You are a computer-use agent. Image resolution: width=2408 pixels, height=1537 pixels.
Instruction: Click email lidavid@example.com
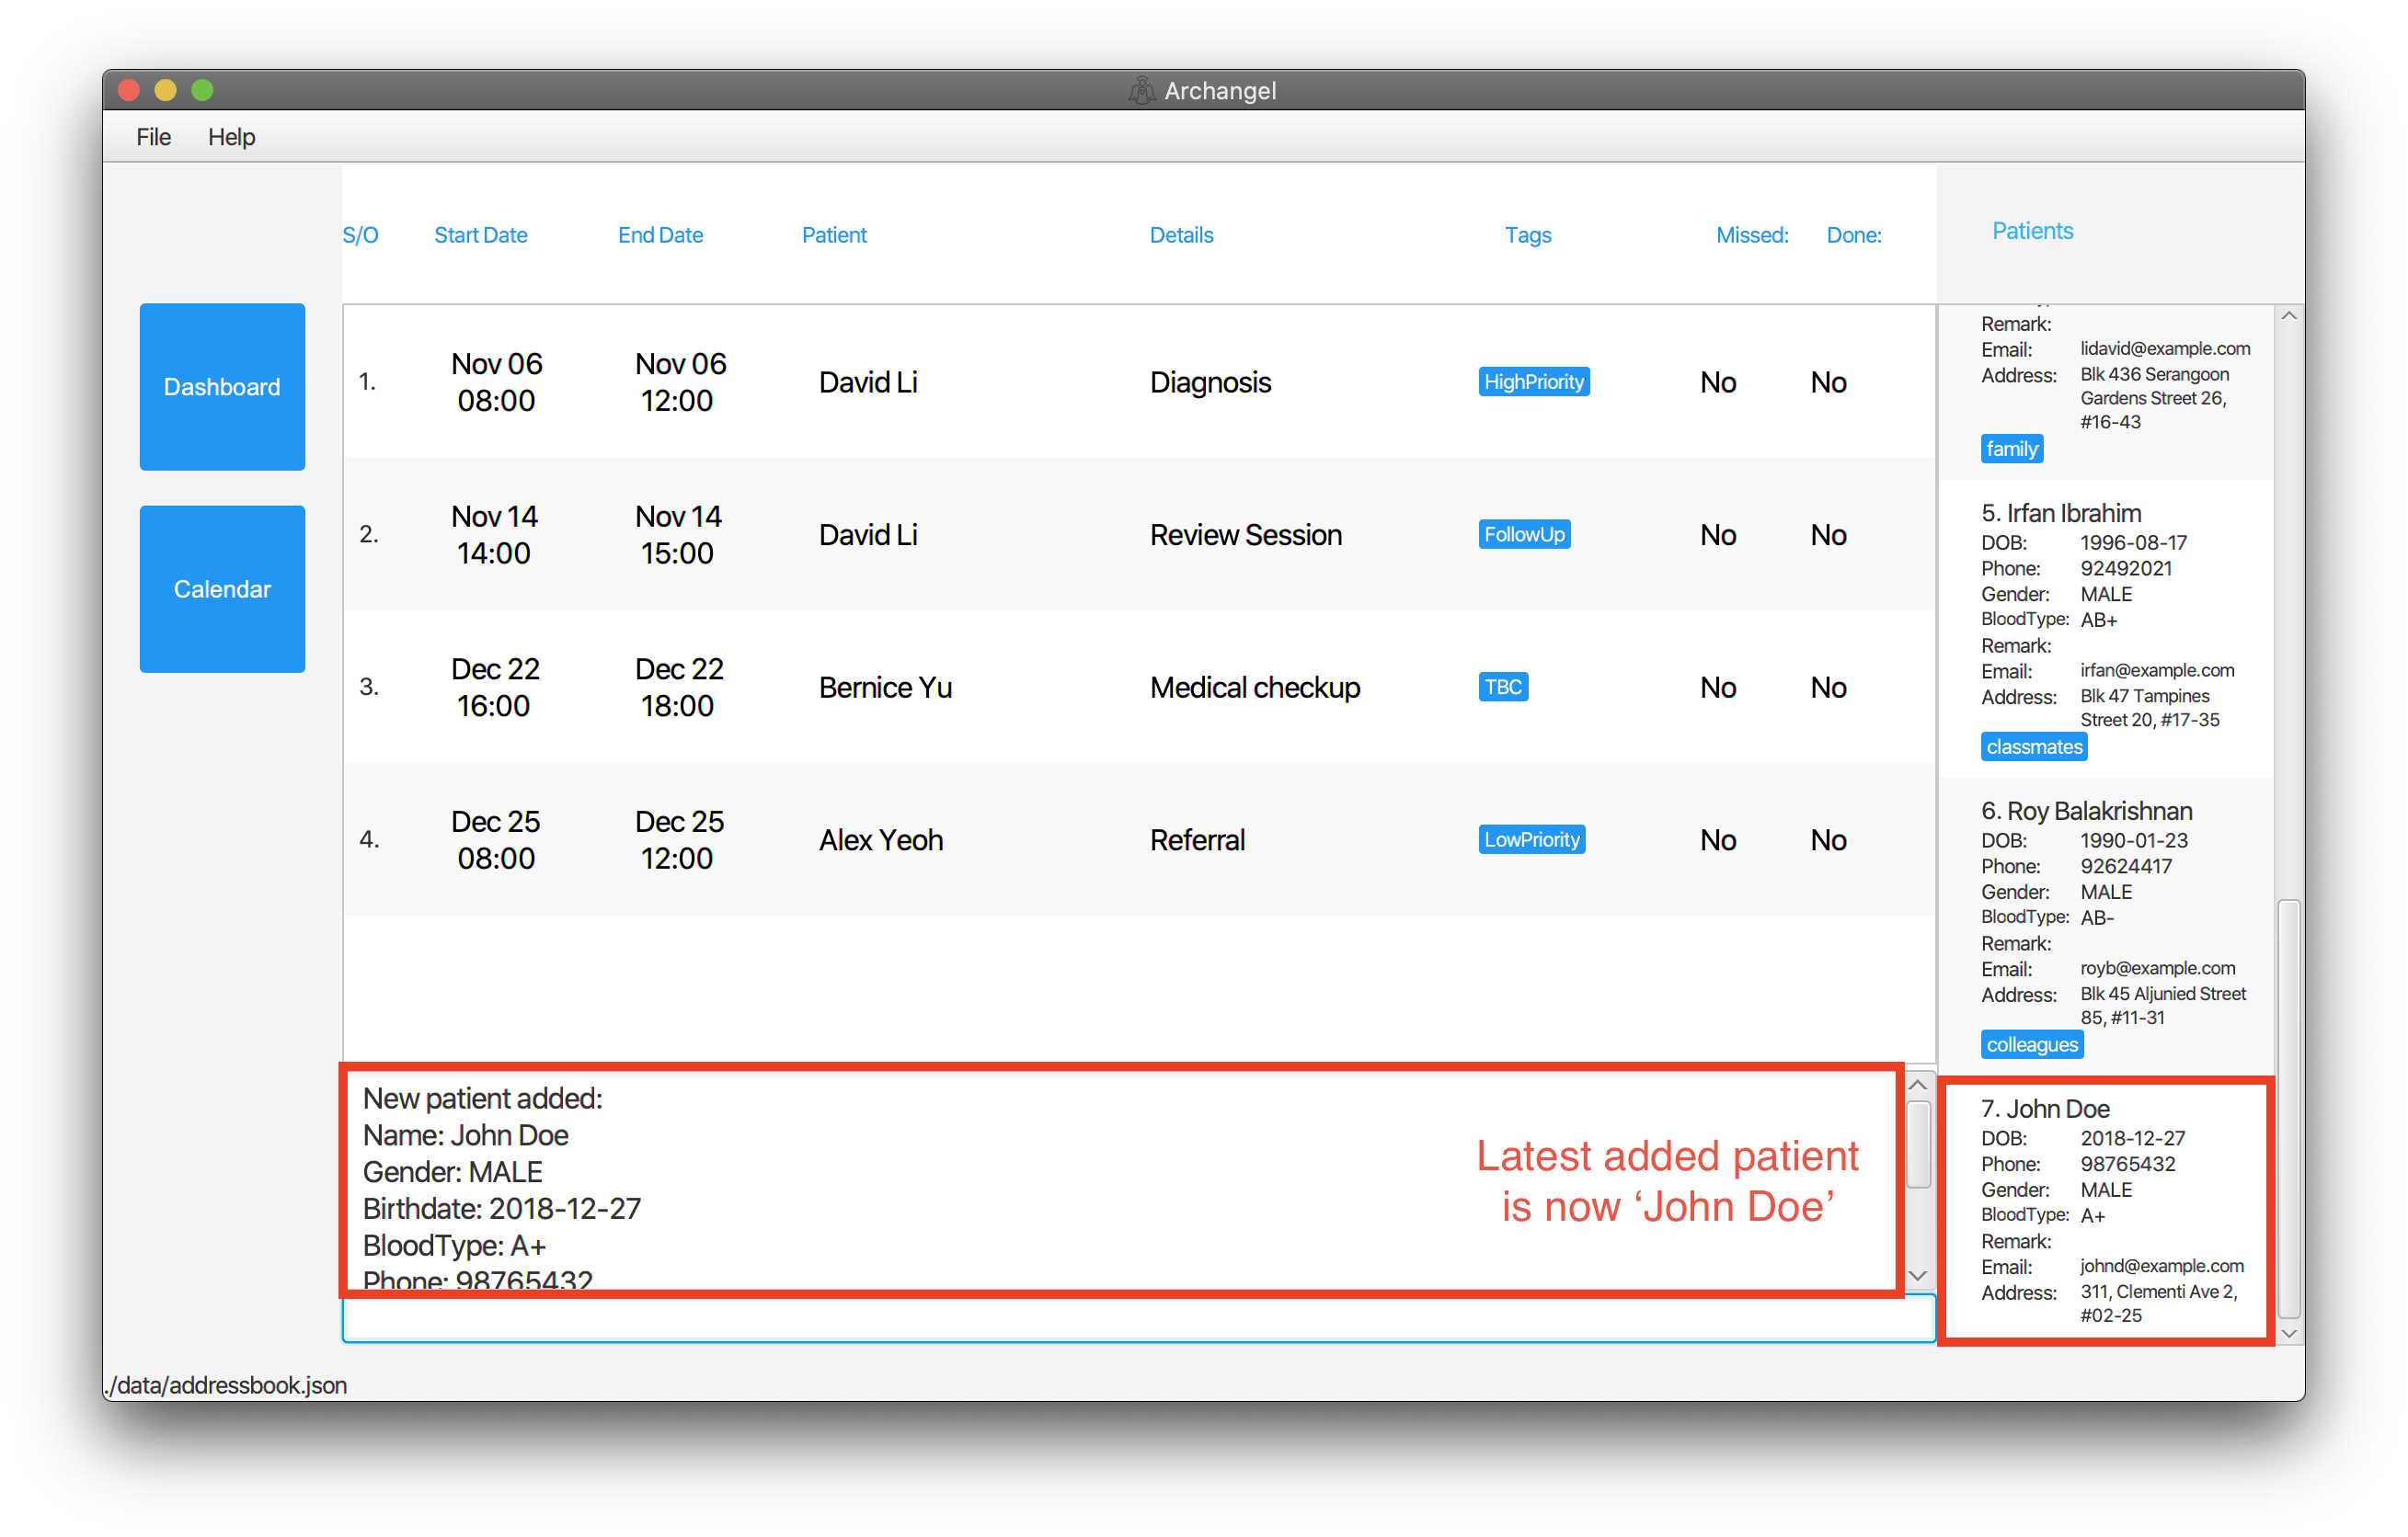[x=2165, y=348]
